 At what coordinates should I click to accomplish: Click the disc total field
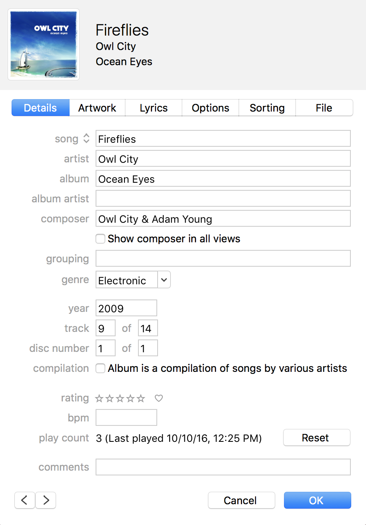[x=148, y=348]
